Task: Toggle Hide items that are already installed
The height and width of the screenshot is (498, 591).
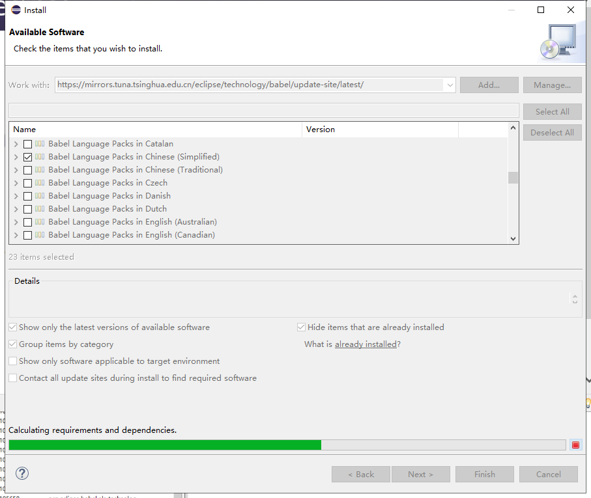Action: pyautogui.click(x=301, y=327)
